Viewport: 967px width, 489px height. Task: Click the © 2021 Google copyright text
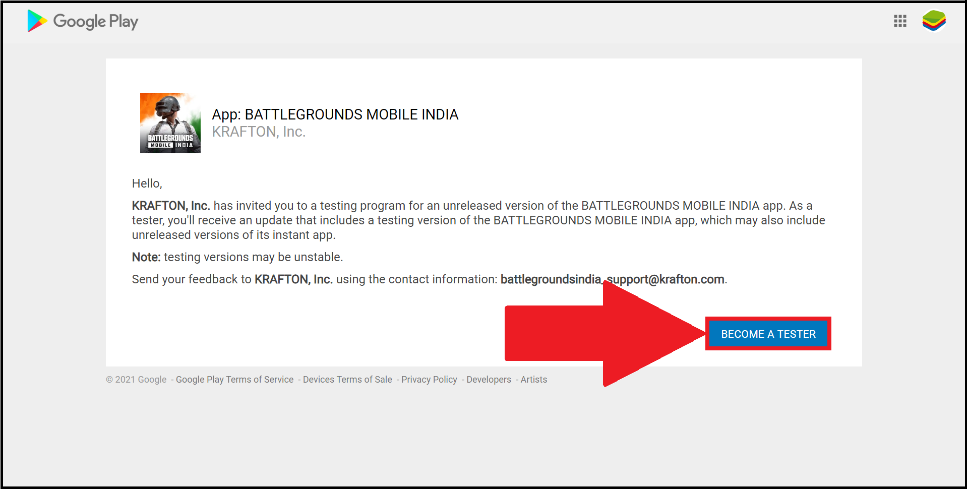click(136, 380)
